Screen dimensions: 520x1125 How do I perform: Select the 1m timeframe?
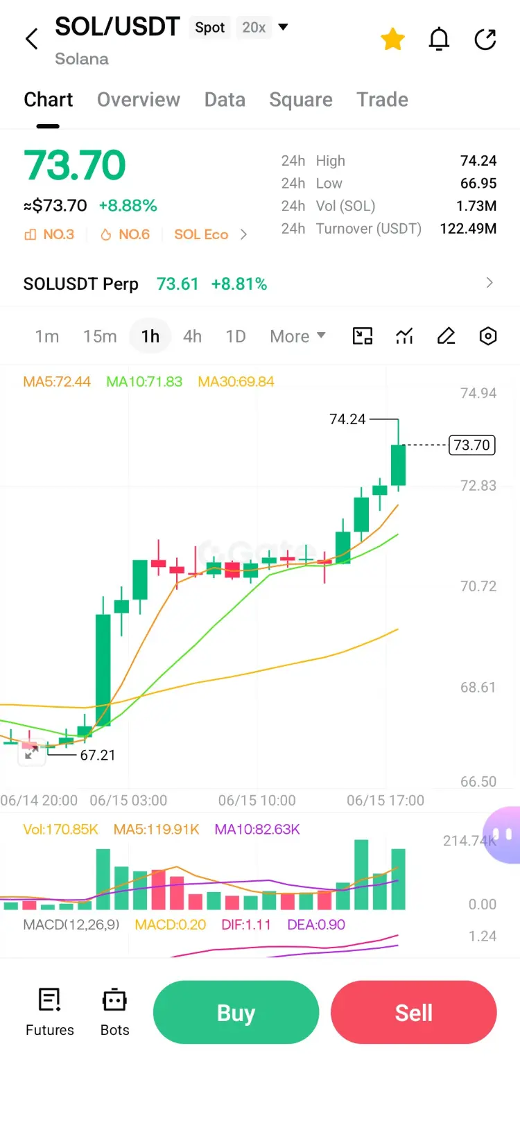tap(47, 336)
